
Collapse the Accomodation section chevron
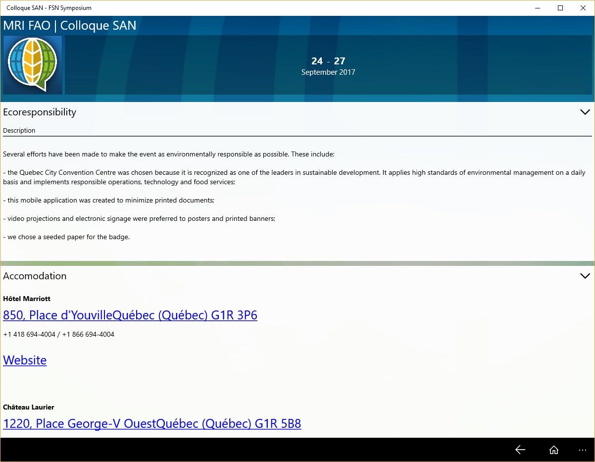point(585,276)
